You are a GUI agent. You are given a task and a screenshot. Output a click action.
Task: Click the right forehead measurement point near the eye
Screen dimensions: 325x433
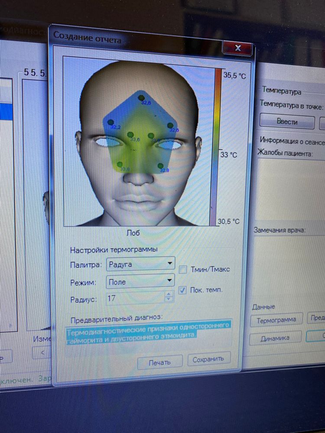(170, 126)
